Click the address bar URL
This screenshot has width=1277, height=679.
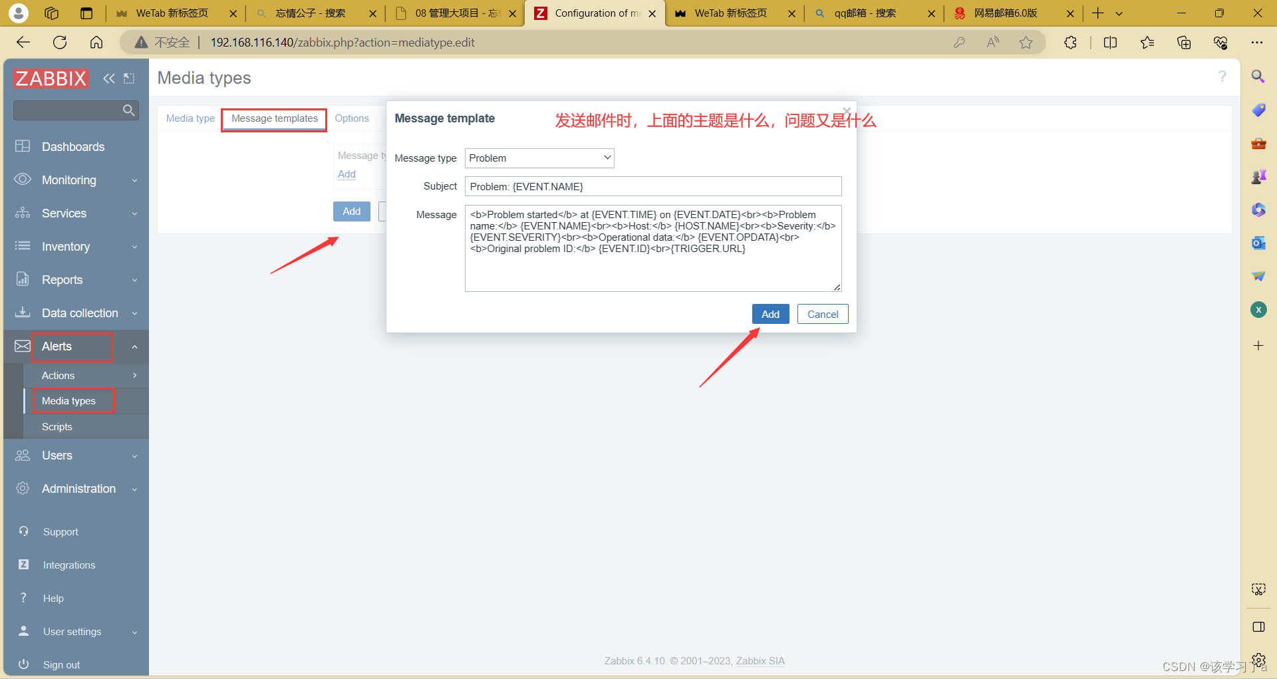(x=343, y=43)
